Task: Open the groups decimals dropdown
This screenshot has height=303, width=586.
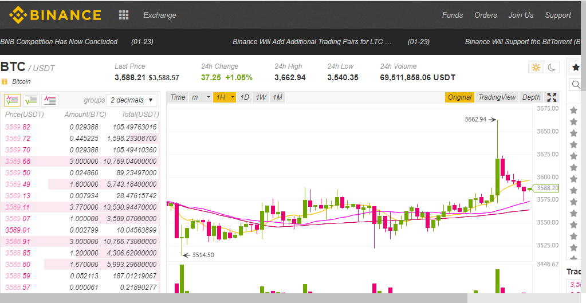Action: [132, 100]
